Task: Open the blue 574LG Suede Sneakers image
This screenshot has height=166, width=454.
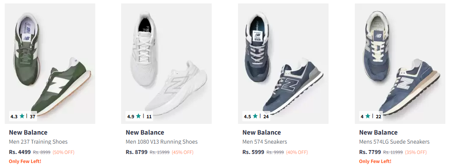Action: tap(400, 64)
